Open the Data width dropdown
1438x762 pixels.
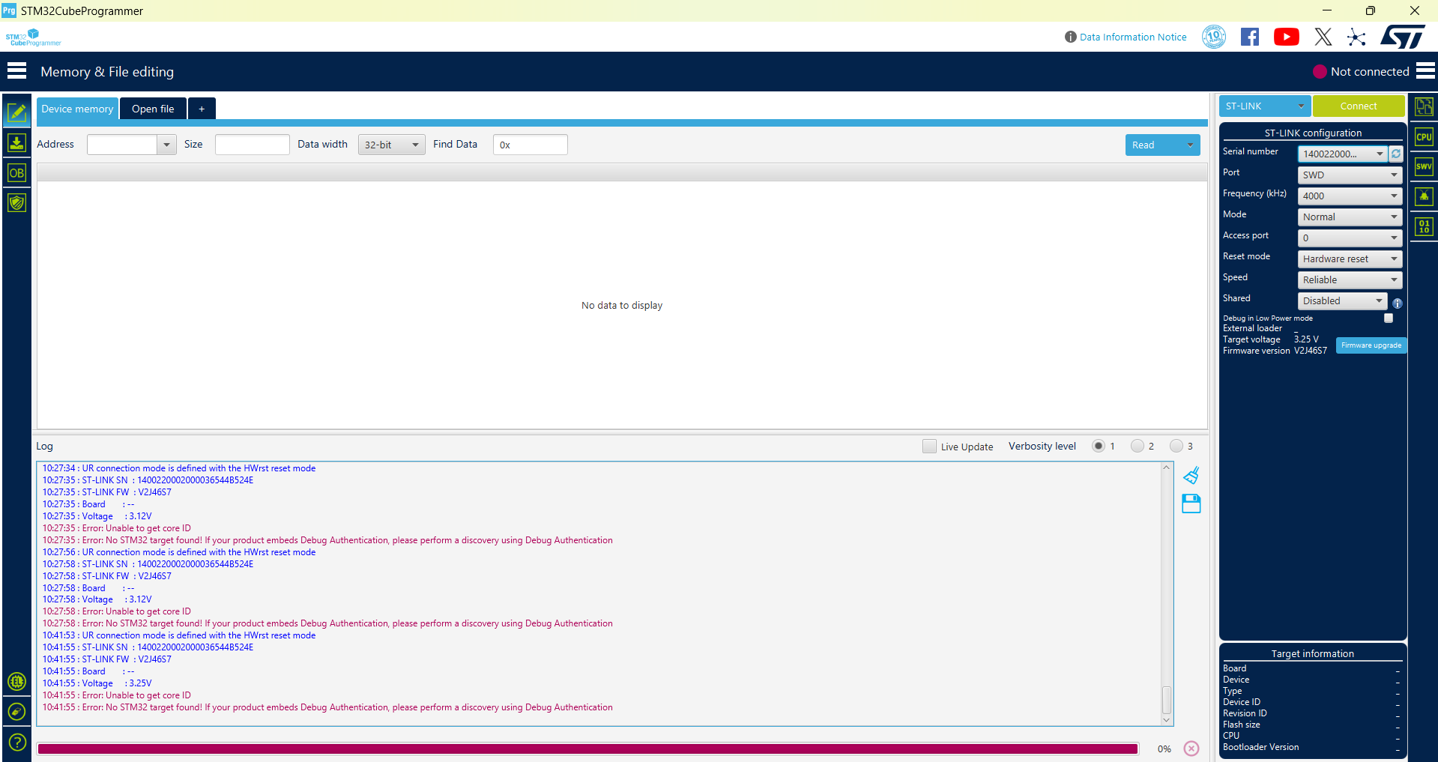(x=391, y=144)
